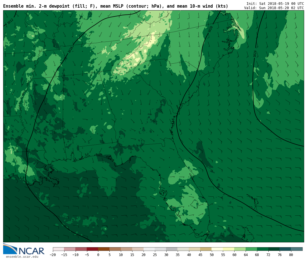This screenshot has height=260, width=307.
Task: Pick the gray swatch between 30 and 35
Action: (x=172, y=249)
